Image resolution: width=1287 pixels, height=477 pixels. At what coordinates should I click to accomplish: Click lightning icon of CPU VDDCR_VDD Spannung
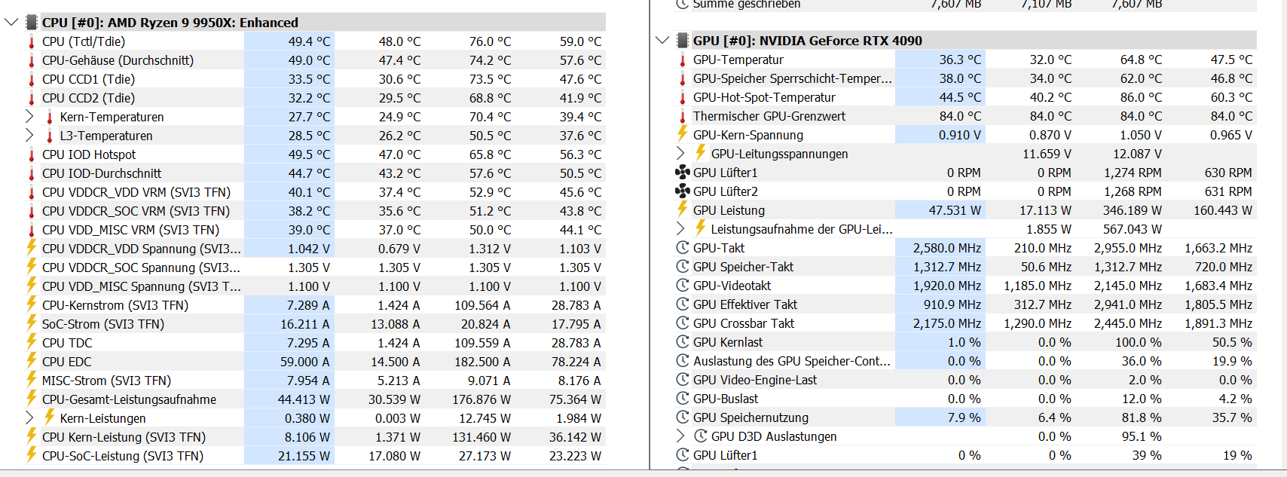click(x=32, y=247)
